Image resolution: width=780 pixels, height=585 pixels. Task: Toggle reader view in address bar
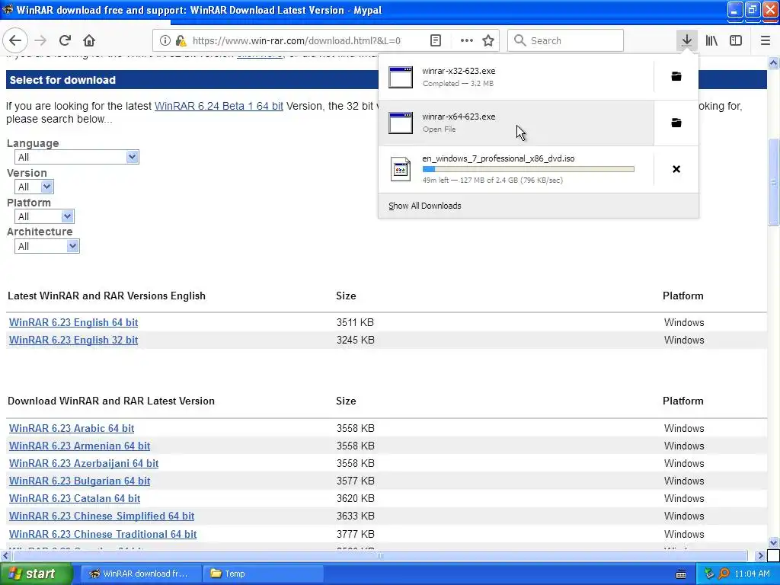[x=435, y=41]
